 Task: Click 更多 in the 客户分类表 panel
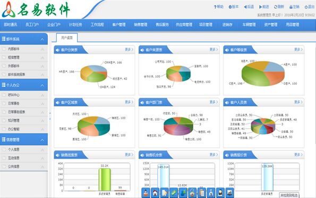129,50
